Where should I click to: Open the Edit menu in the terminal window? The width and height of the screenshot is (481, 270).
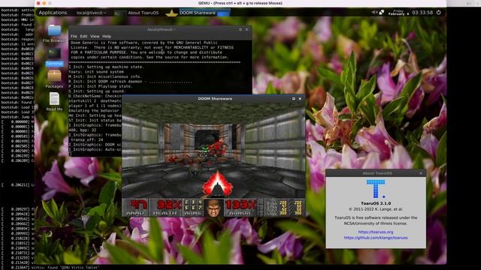83,36
